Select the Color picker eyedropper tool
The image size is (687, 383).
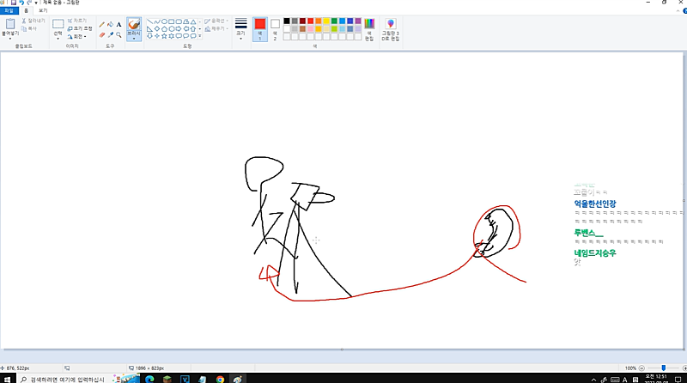click(110, 35)
